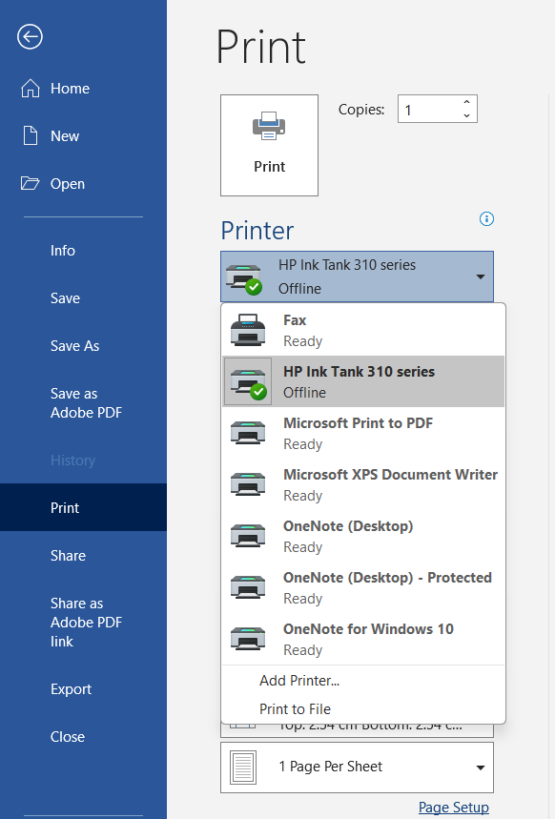
Task: Open the Export section
Action: (x=72, y=689)
